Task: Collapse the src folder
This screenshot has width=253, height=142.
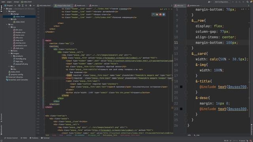Action: [7, 24]
